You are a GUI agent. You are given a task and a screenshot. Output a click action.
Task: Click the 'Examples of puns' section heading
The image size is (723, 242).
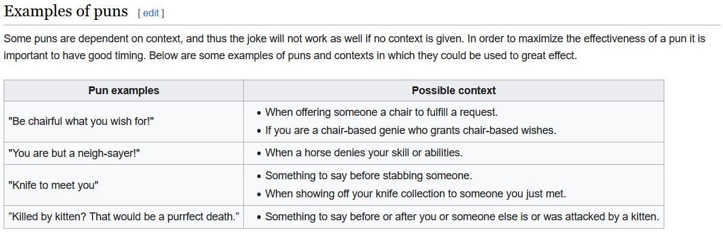pos(66,11)
